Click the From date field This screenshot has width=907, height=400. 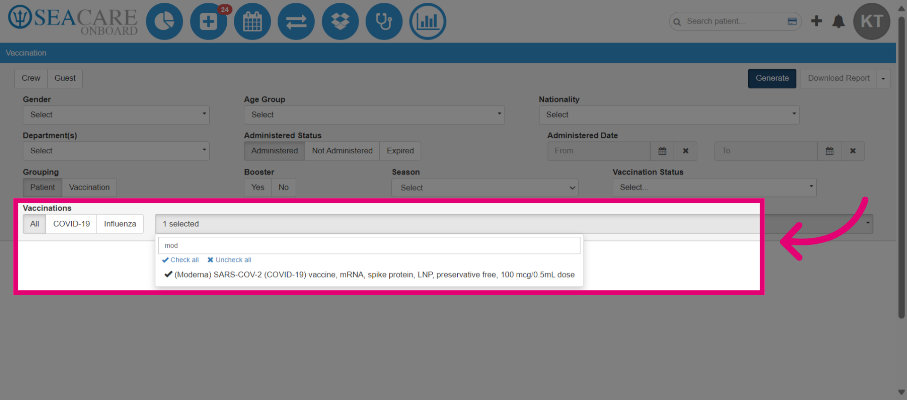(x=599, y=151)
